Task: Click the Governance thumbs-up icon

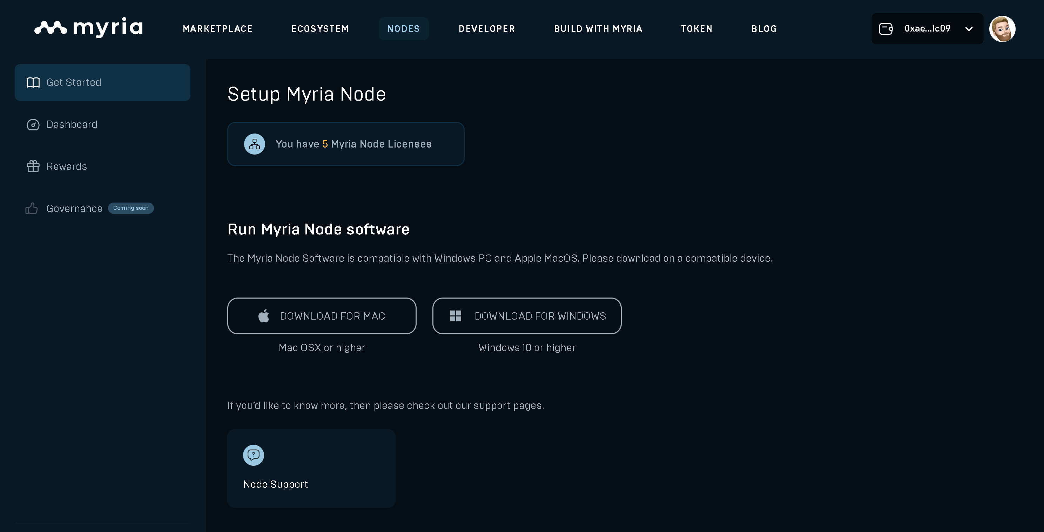Action: (x=32, y=208)
